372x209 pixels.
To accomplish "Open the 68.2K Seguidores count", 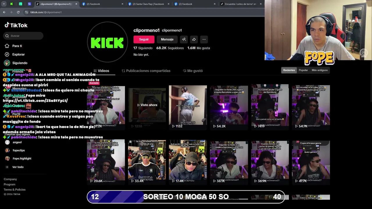I will (x=170, y=48).
